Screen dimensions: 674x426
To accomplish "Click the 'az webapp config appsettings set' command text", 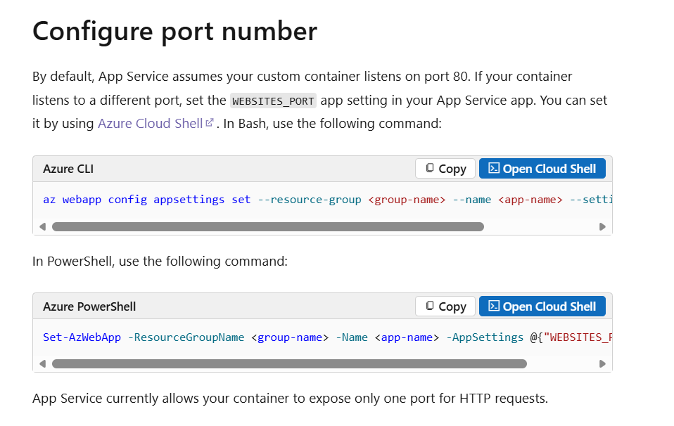I will click(x=146, y=200).
